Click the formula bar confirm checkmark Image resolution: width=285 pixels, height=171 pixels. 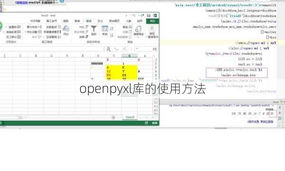[116, 49]
